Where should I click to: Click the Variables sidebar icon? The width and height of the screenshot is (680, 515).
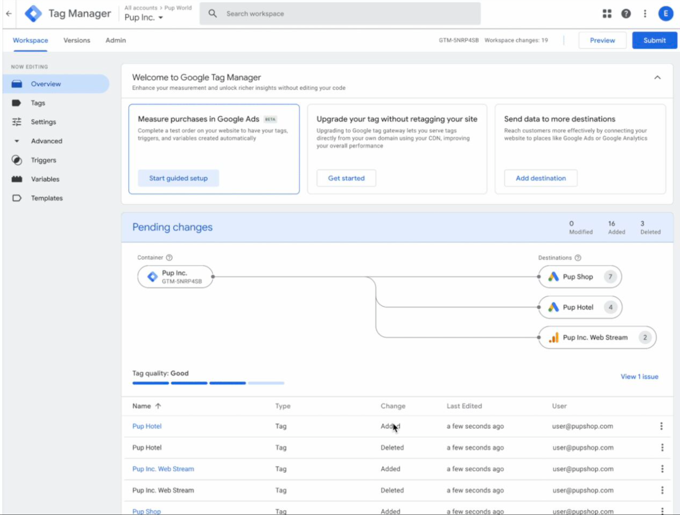[x=17, y=179]
